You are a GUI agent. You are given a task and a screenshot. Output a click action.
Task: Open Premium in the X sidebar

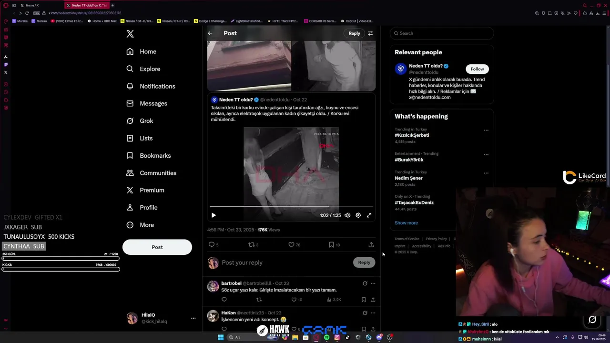pyautogui.click(x=145, y=190)
